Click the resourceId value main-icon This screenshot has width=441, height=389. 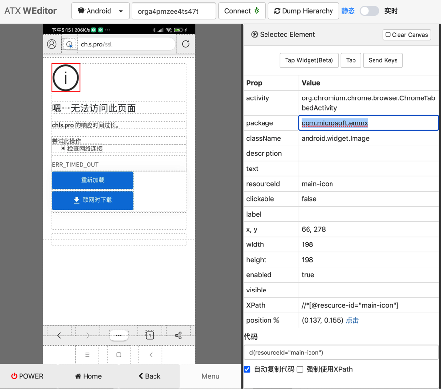tap(317, 184)
